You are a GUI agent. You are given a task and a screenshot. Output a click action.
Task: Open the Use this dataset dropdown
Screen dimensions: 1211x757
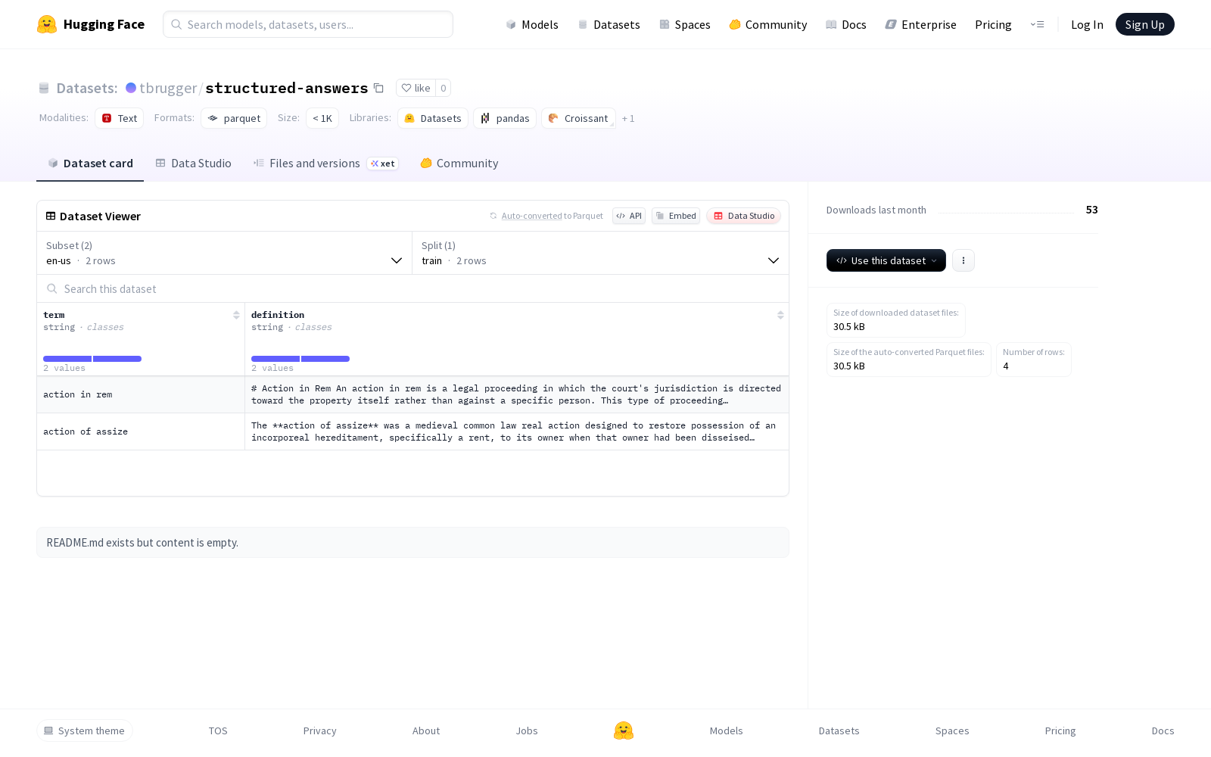click(x=886, y=260)
